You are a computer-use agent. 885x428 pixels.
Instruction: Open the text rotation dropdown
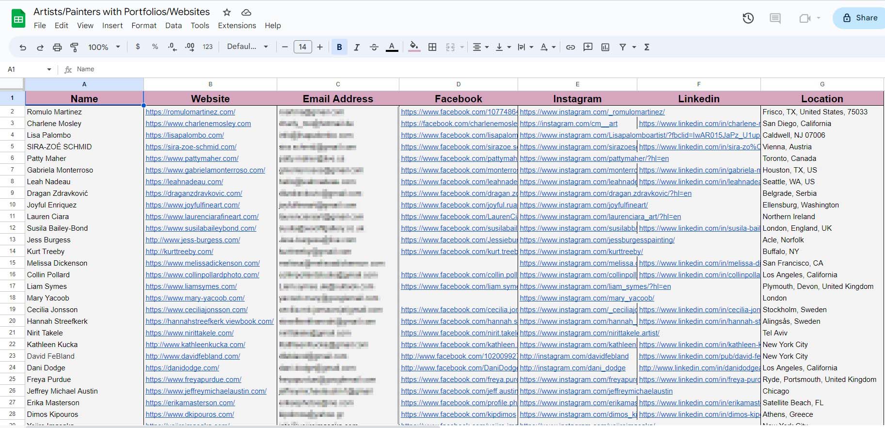pyautogui.click(x=548, y=47)
